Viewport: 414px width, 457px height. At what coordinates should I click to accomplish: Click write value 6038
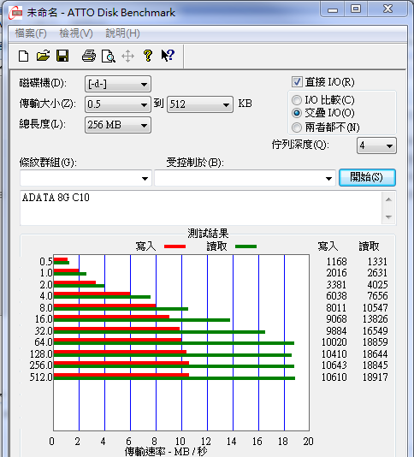click(x=336, y=296)
